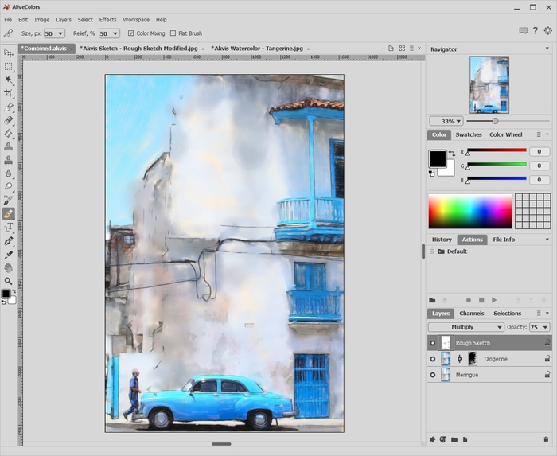The width and height of the screenshot is (557, 456).
Task: Select the Magic Wand tool
Action: click(8, 80)
